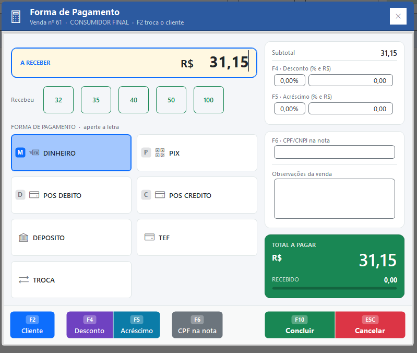Open the F2 Cliente button

(32, 325)
